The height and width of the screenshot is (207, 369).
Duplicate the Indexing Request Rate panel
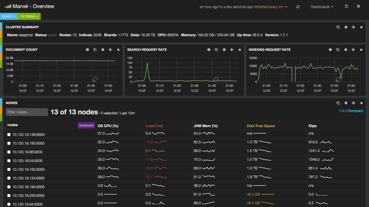point(338,50)
